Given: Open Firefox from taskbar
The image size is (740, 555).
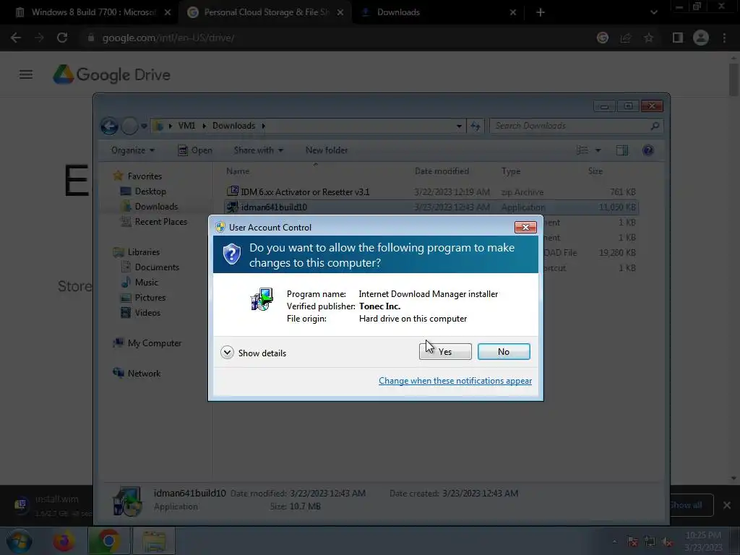Looking at the screenshot, I should coord(64,541).
